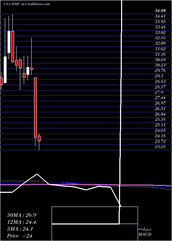Click the 23.72 price axis label
Image resolution: width=172 pixels, height=241 pixels.
click(160, 142)
